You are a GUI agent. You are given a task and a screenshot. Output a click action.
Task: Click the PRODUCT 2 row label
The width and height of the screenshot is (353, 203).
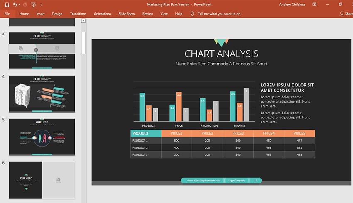[140, 148]
